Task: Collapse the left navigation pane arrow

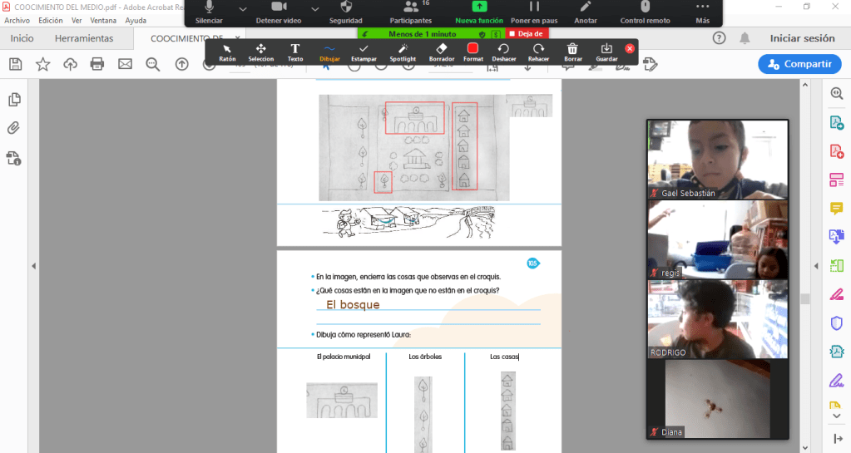Action: pos(34,266)
